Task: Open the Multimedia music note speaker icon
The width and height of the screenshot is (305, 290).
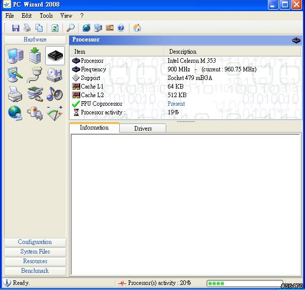Action: click(55, 94)
